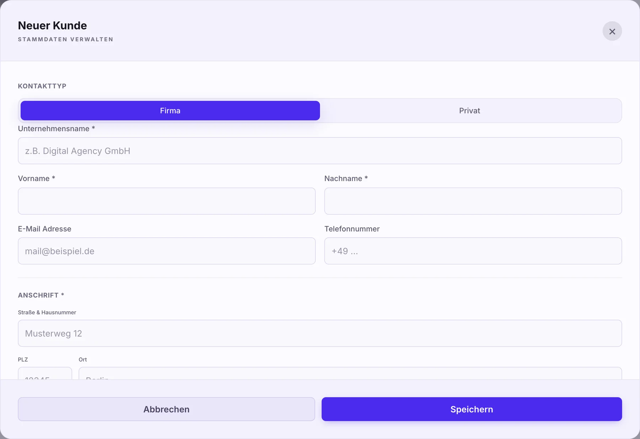
Task: Click the 'PLZ' label
Action: (x=23, y=359)
